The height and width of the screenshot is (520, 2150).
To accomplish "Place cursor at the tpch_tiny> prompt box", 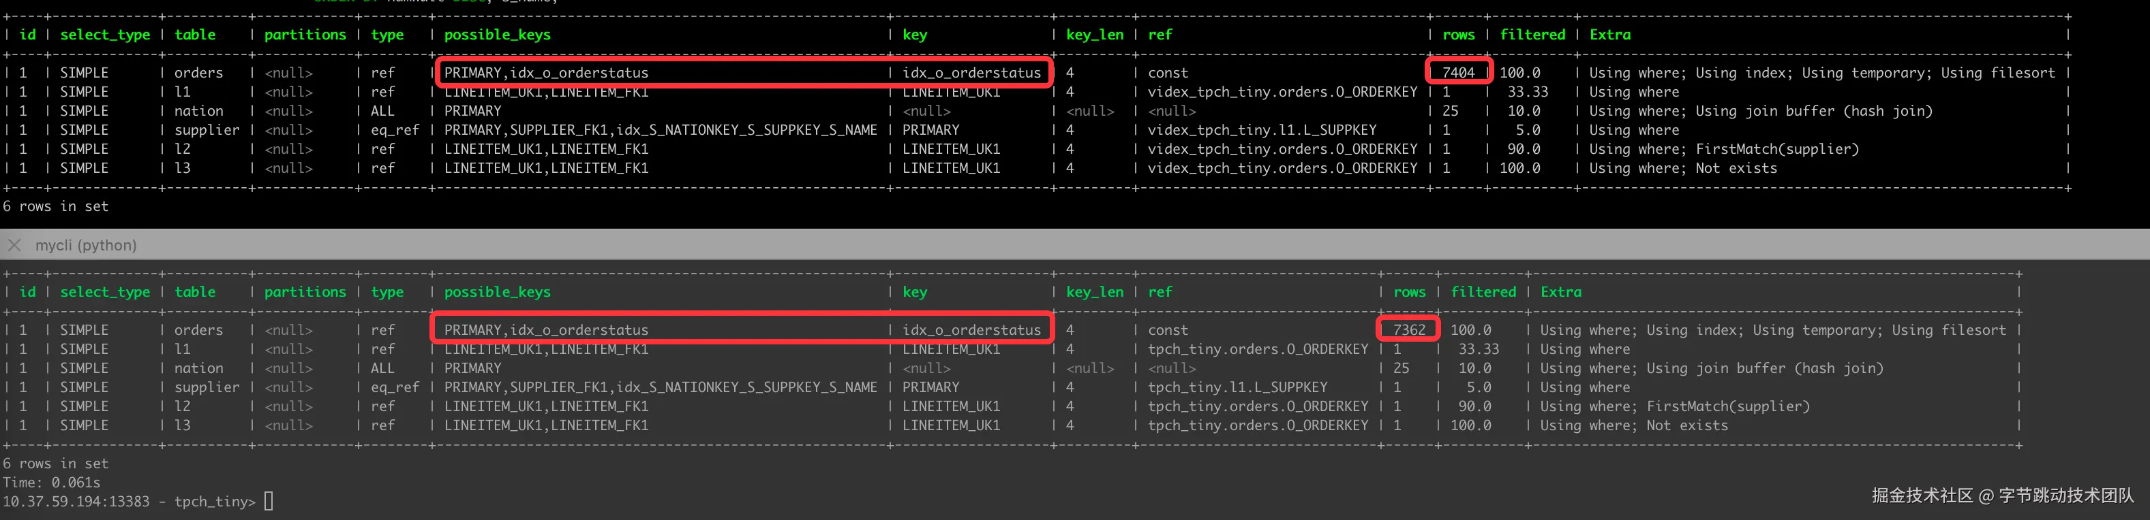I will pyautogui.click(x=269, y=501).
